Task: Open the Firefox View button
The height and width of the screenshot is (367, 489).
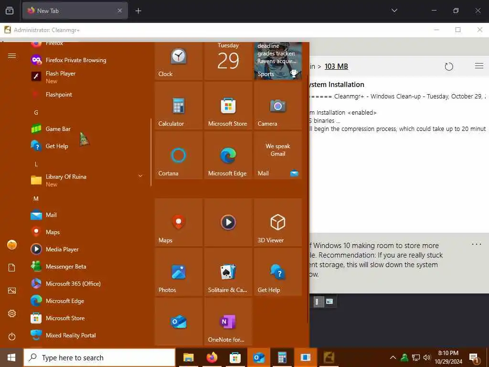Action: (x=10, y=11)
